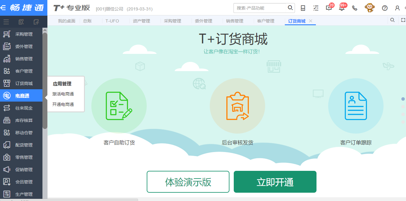Screen dimensions: 406x201
Task: Click the 畅捷通 logo text
Action: pyautogui.click(x=27, y=8)
